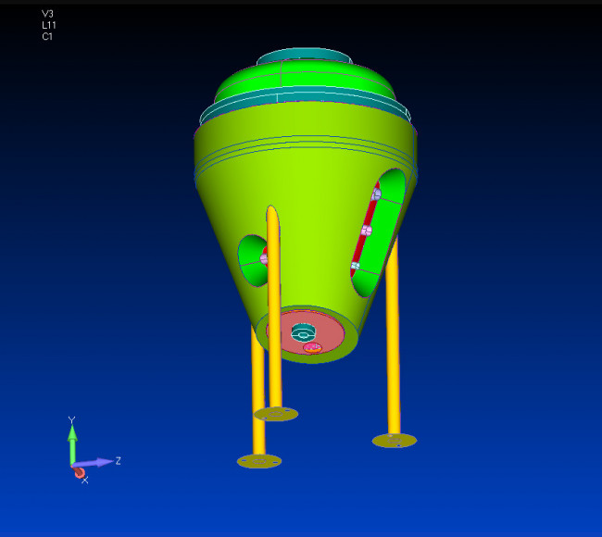The image size is (602, 537).
Task: Click the red X axis origin ball
Action: [80, 472]
